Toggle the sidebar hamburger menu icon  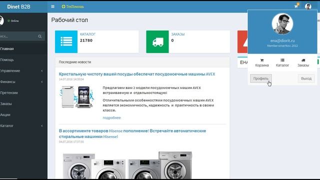pos(52,6)
